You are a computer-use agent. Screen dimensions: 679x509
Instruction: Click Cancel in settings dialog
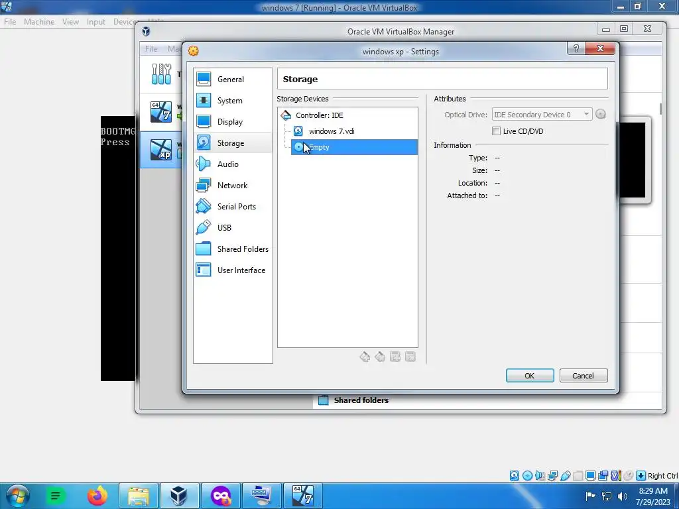(584, 376)
